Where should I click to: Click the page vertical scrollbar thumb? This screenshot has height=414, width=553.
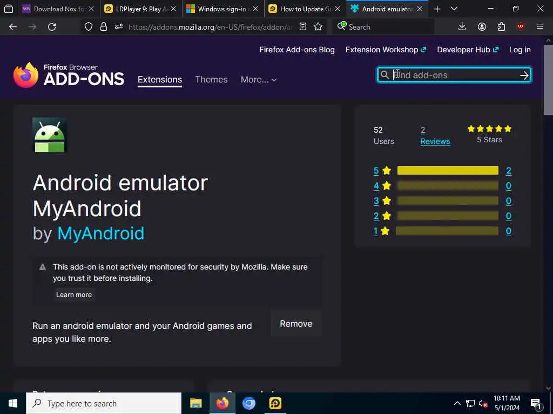coord(548,79)
